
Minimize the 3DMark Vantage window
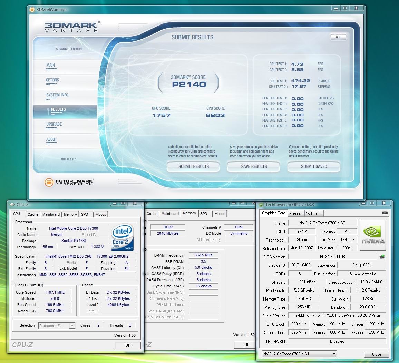coord(336,8)
